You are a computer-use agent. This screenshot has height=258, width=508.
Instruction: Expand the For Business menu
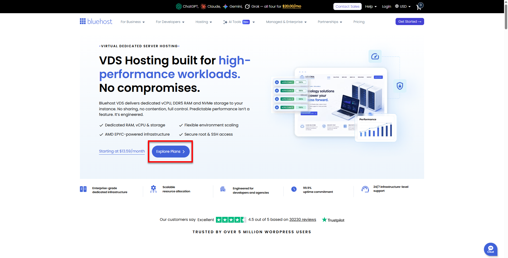pyautogui.click(x=133, y=22)
